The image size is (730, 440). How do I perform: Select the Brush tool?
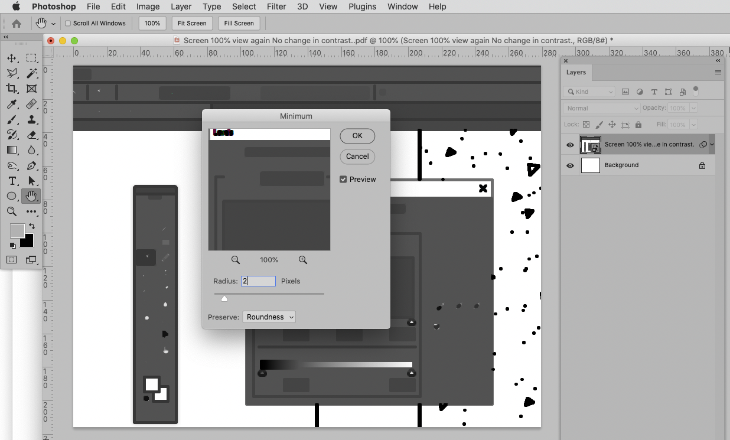tap(11, 120)
